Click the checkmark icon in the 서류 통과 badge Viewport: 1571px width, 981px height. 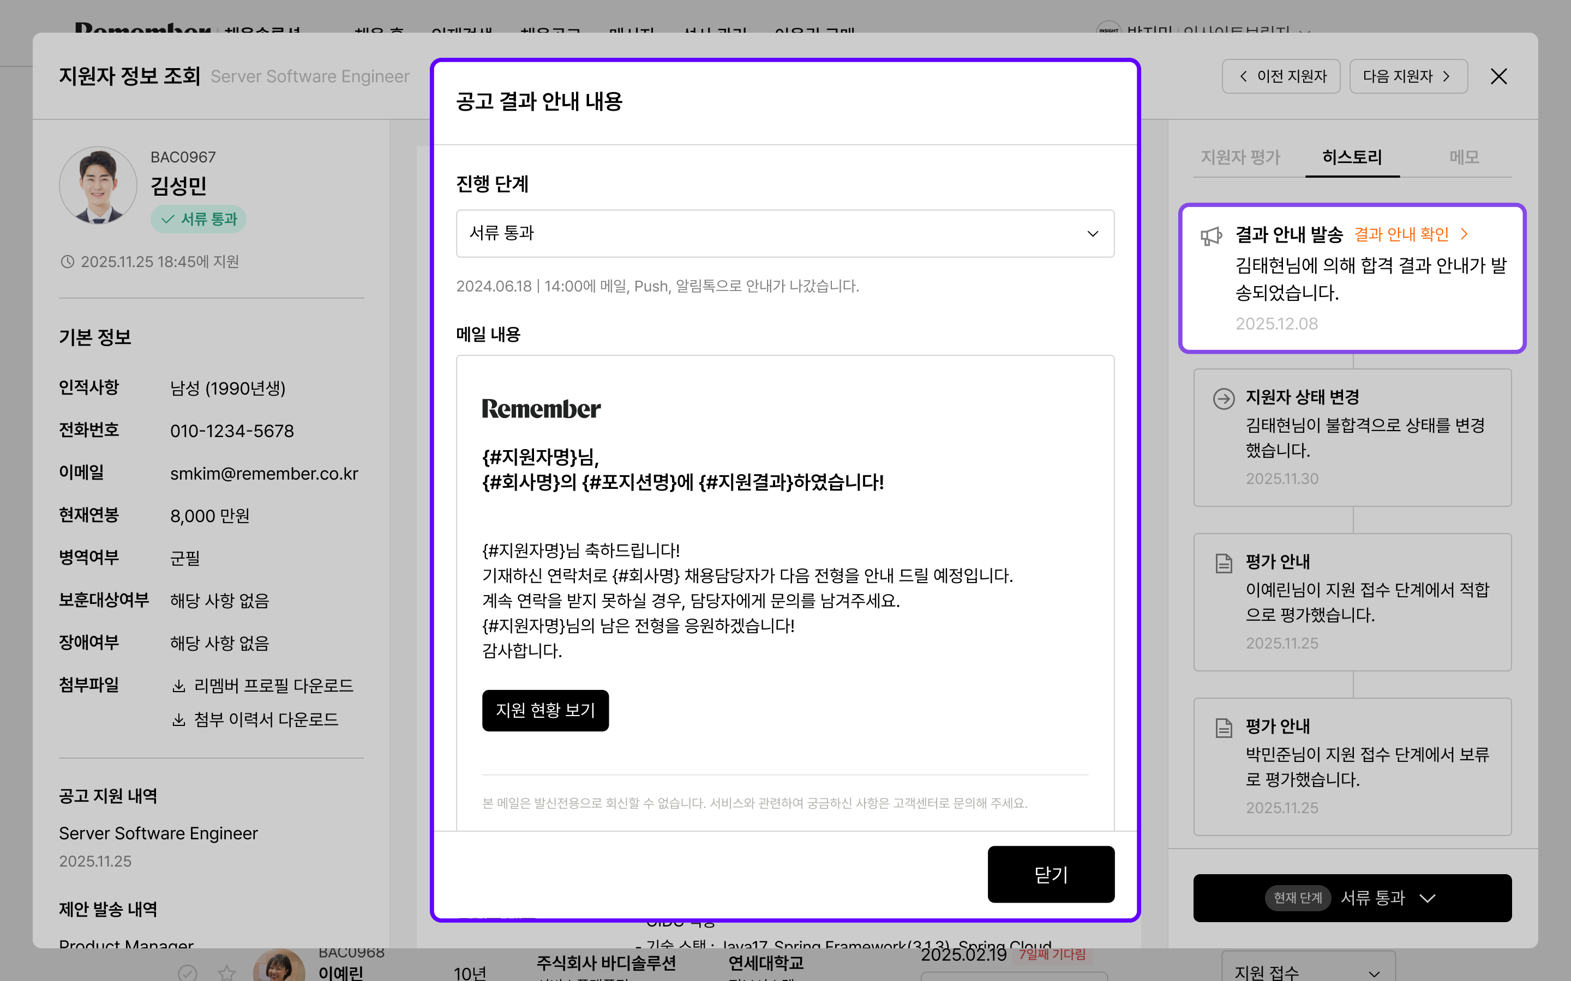coord(167,219)
